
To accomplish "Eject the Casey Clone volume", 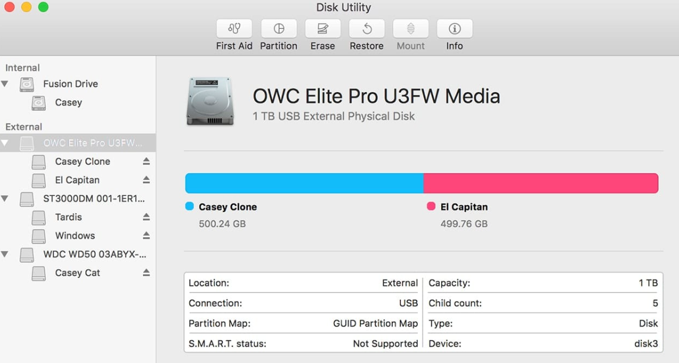I will 146,161.
